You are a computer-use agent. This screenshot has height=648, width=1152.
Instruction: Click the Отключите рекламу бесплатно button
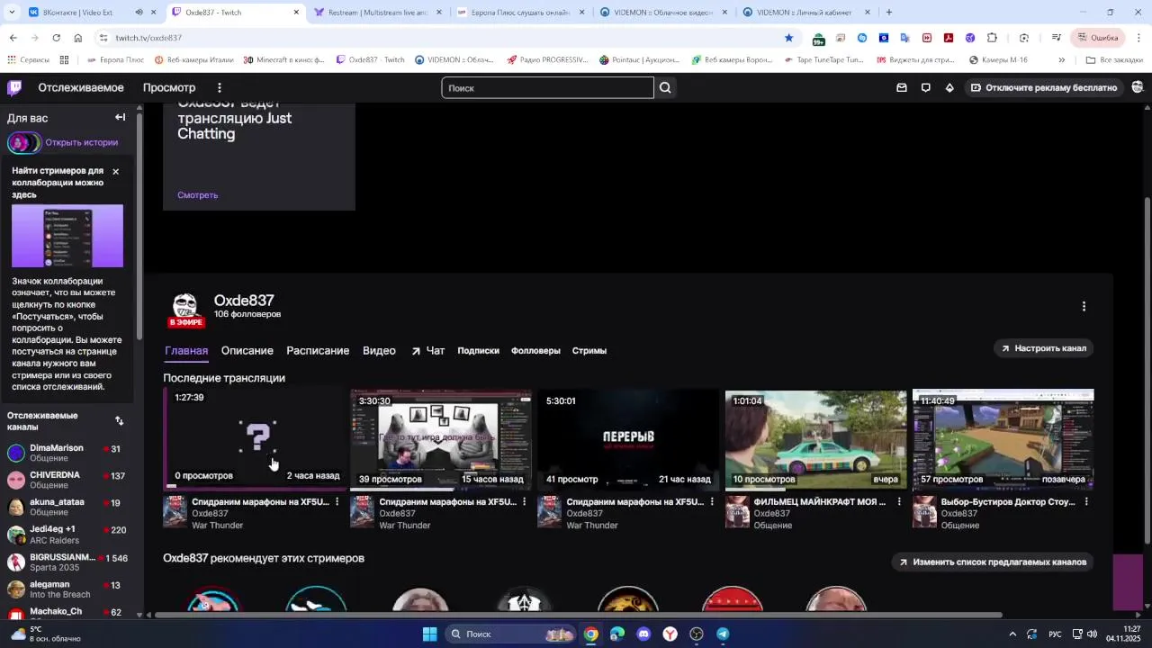[1044, 87]
